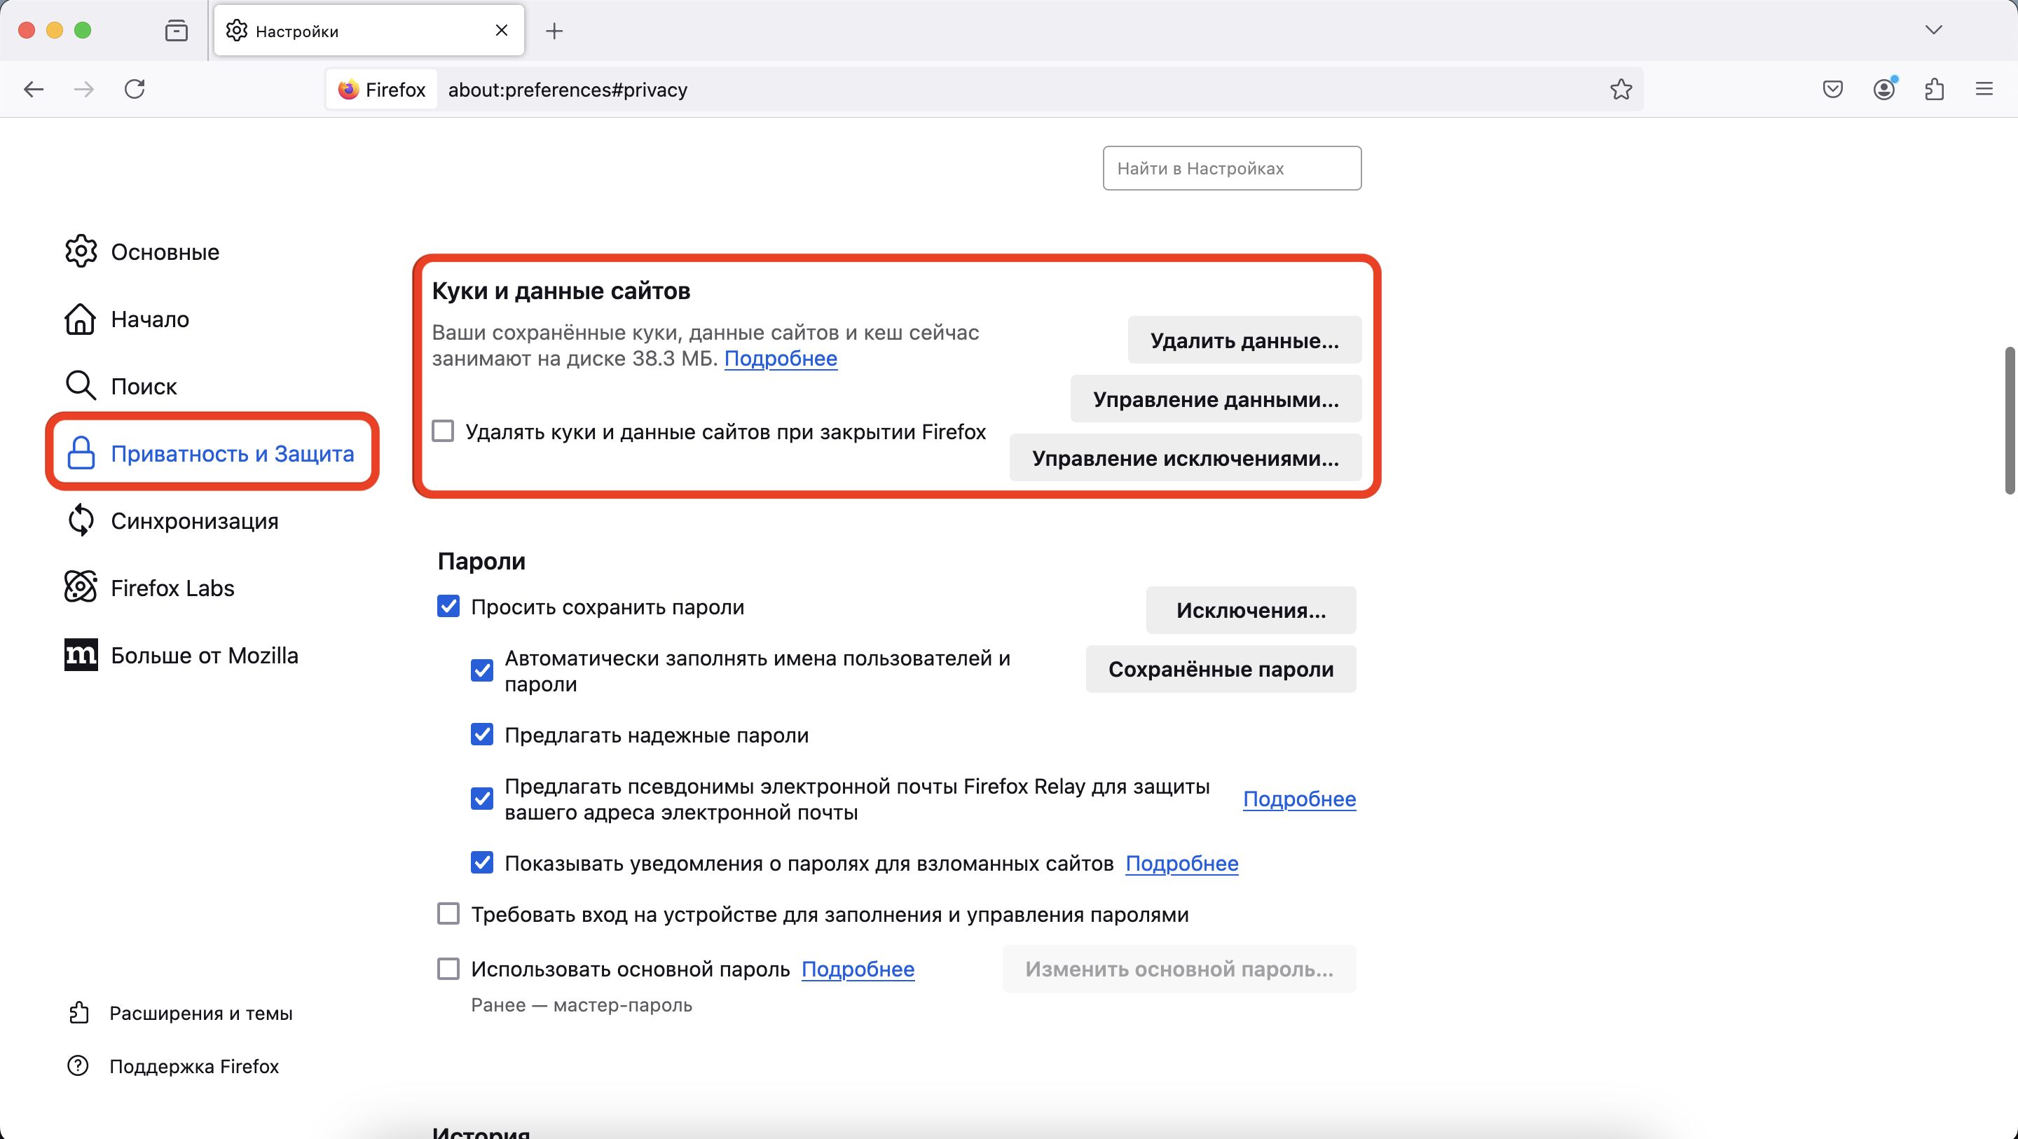The width and height of the screenshot is (2018, 1139).
Task: Click the address bar URL about:preferences#privacy
Action: pos(568,90)
